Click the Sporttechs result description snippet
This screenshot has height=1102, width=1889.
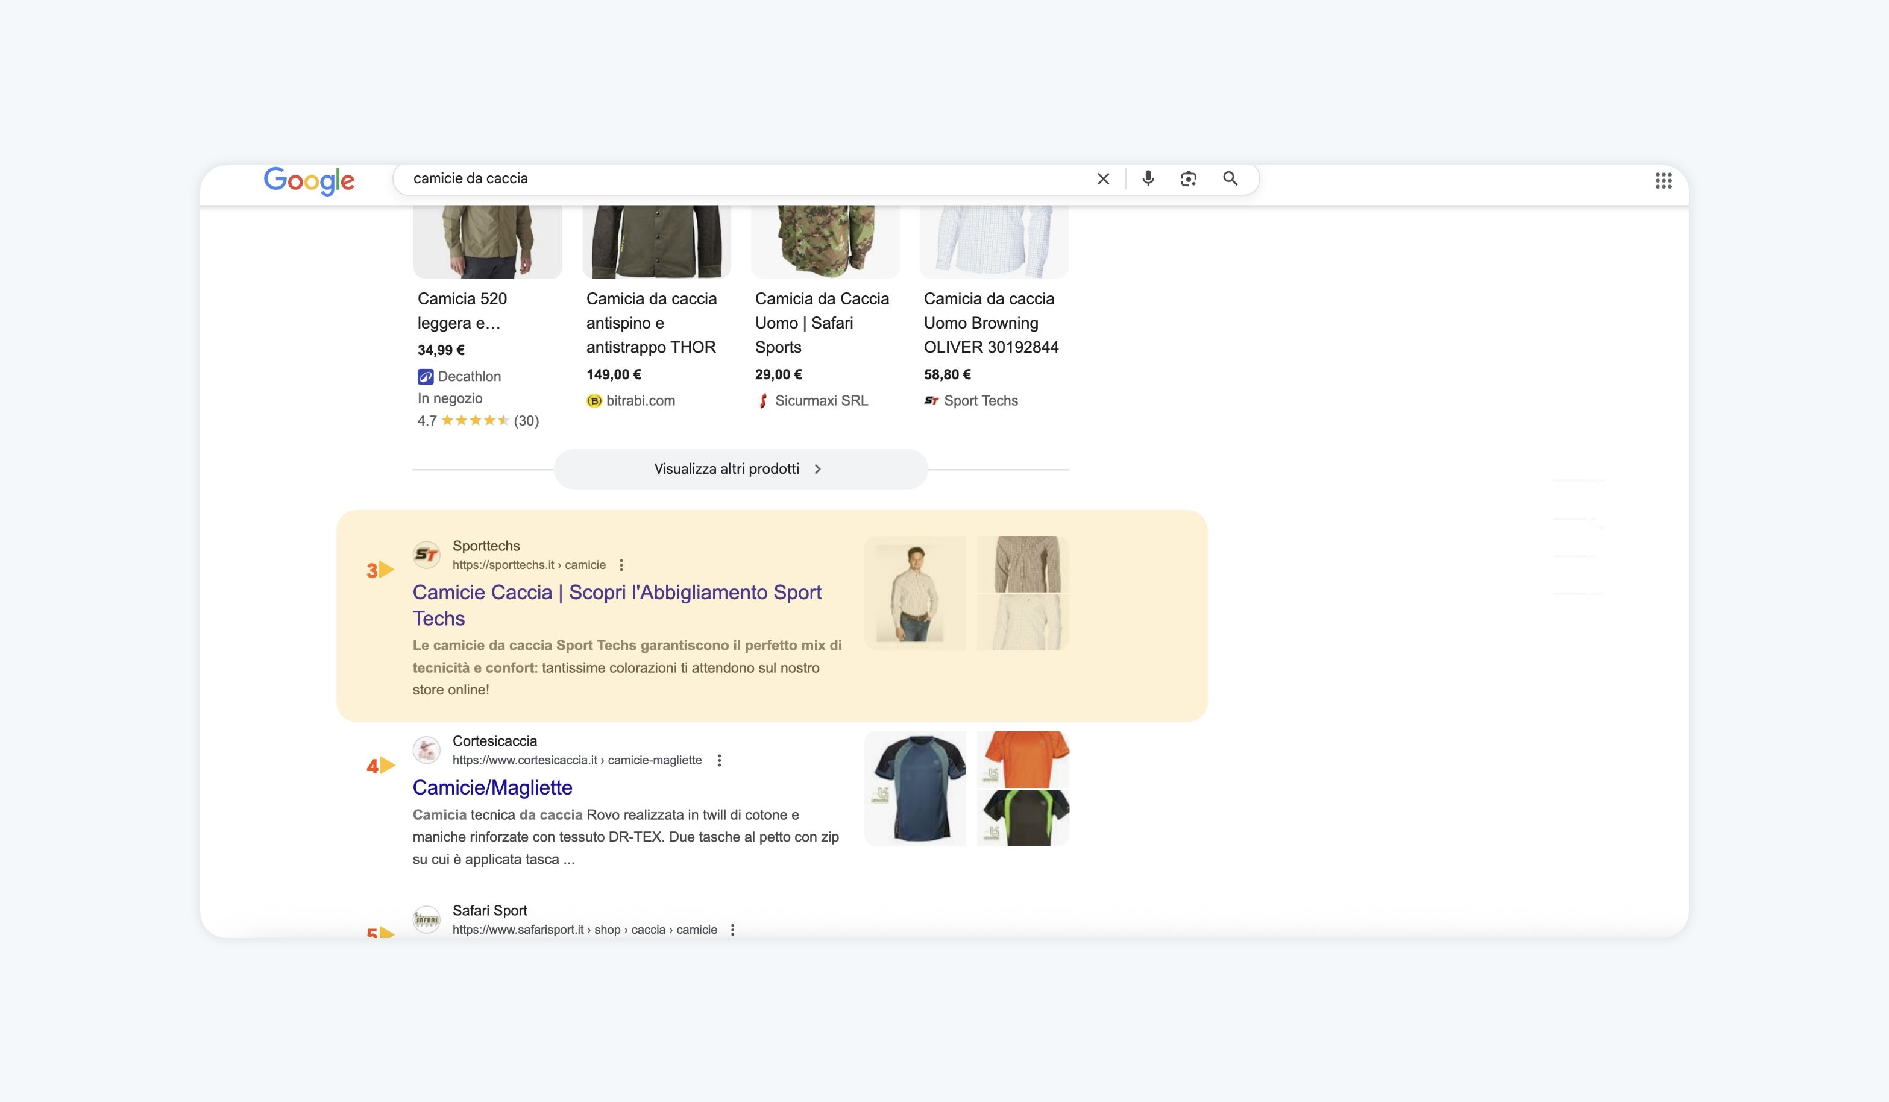[627, 667]
